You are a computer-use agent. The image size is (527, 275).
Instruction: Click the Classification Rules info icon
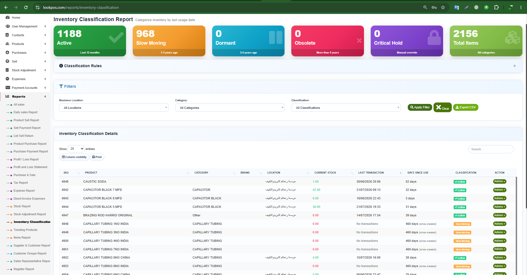coord(61,66)
